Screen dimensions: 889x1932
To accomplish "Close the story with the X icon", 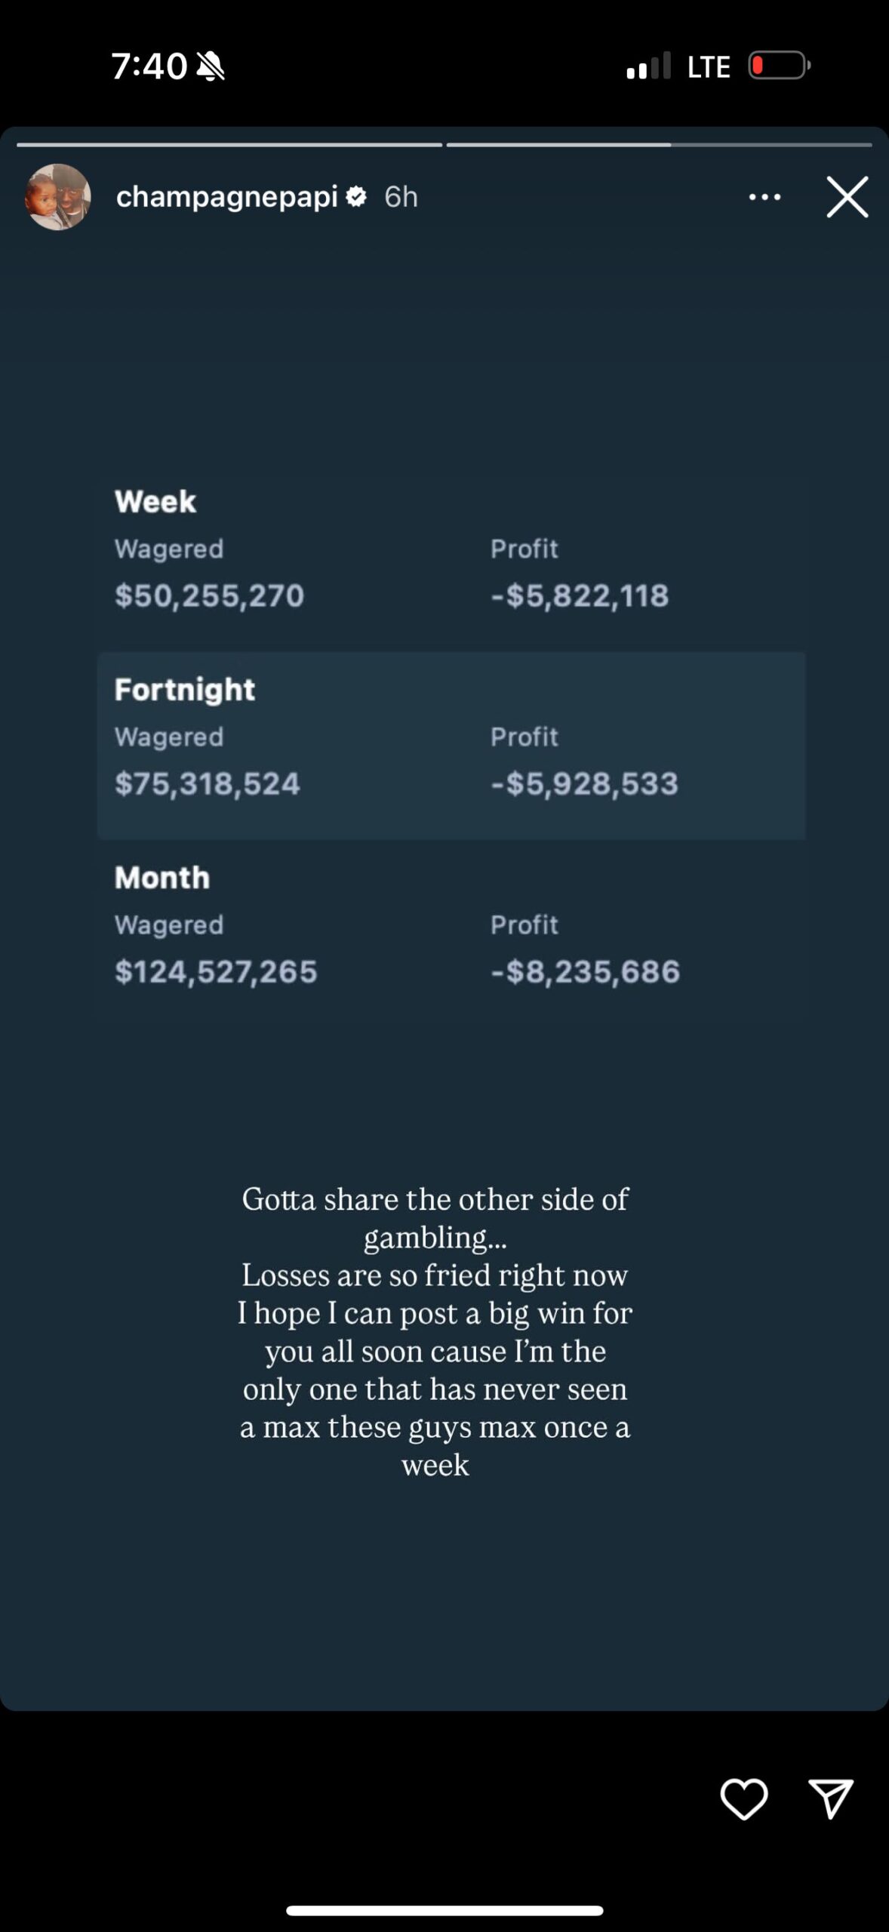I will click(x=847, y=197).
